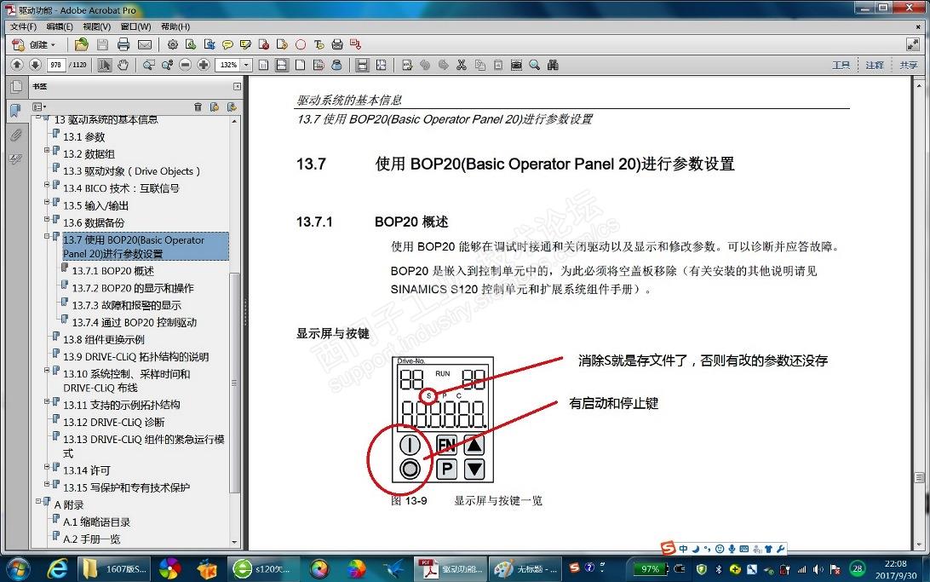Click the new bookmark icon
Viewport: 930px width, 582px height.
[215, 107]
